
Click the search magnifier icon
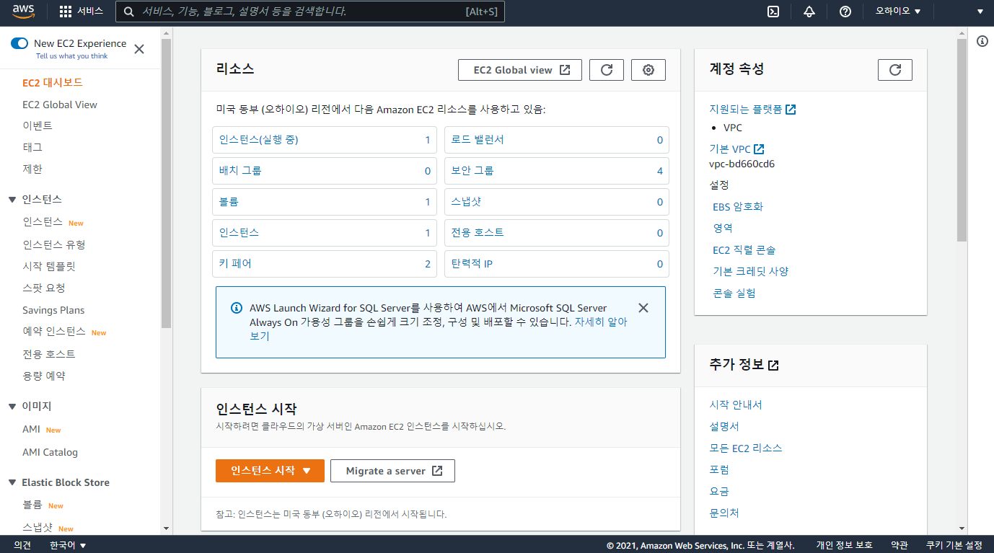[128, 11]
